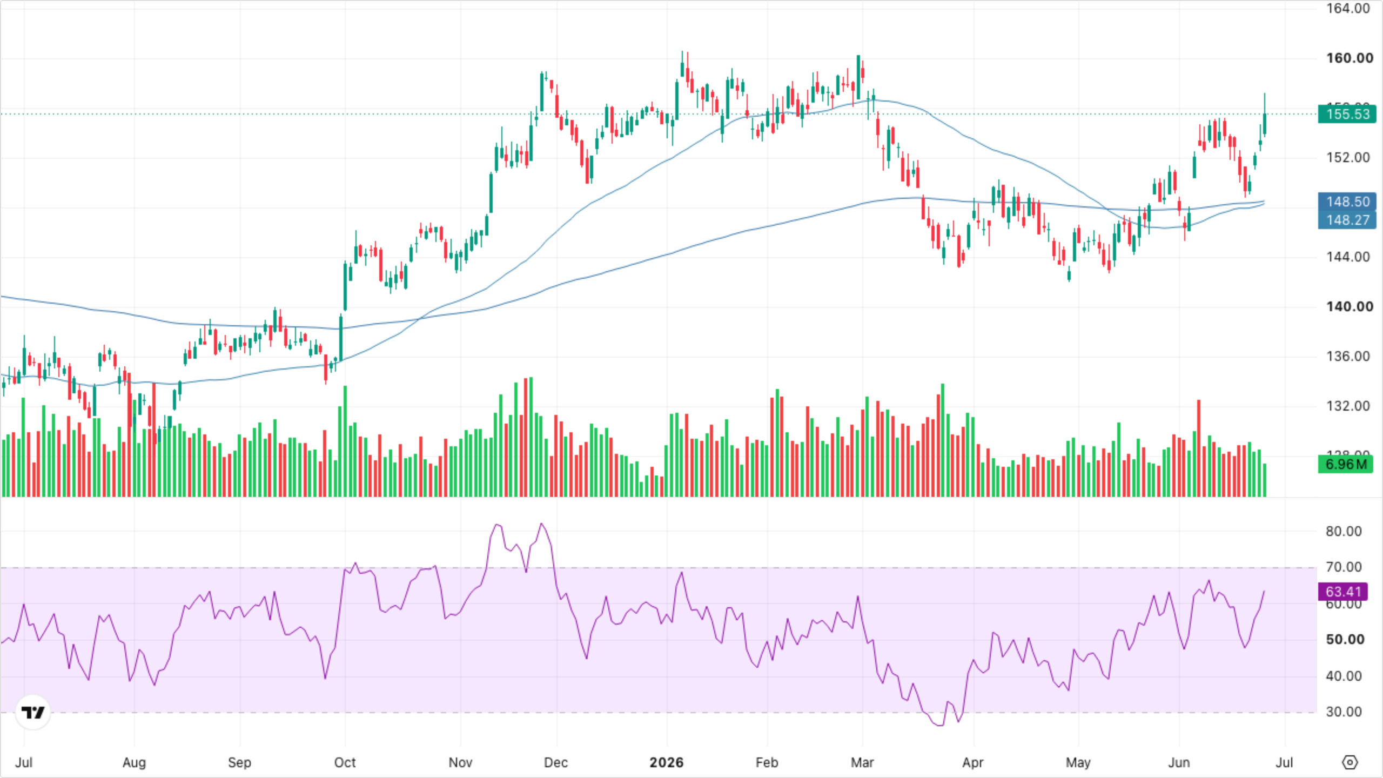Click the Aug label on time axis
Image resolution: width=1383 pixels, height=778 pixels.
pyautogui.click(x=134, y=762)
